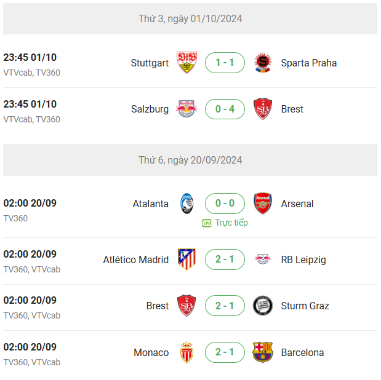Click the Thứ 6, ngày 20/09/2024 header
The height and width of the screenshot is (380, 381).
[190, 160]
